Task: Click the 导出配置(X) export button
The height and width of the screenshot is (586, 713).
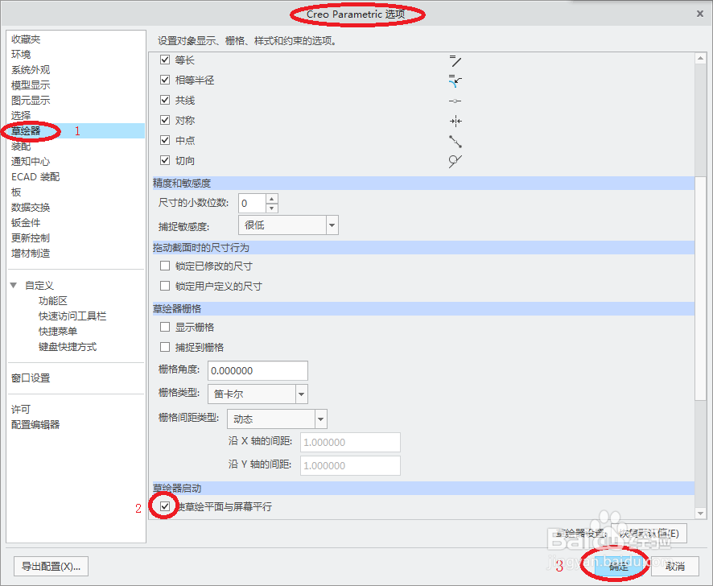Action: 50,566
